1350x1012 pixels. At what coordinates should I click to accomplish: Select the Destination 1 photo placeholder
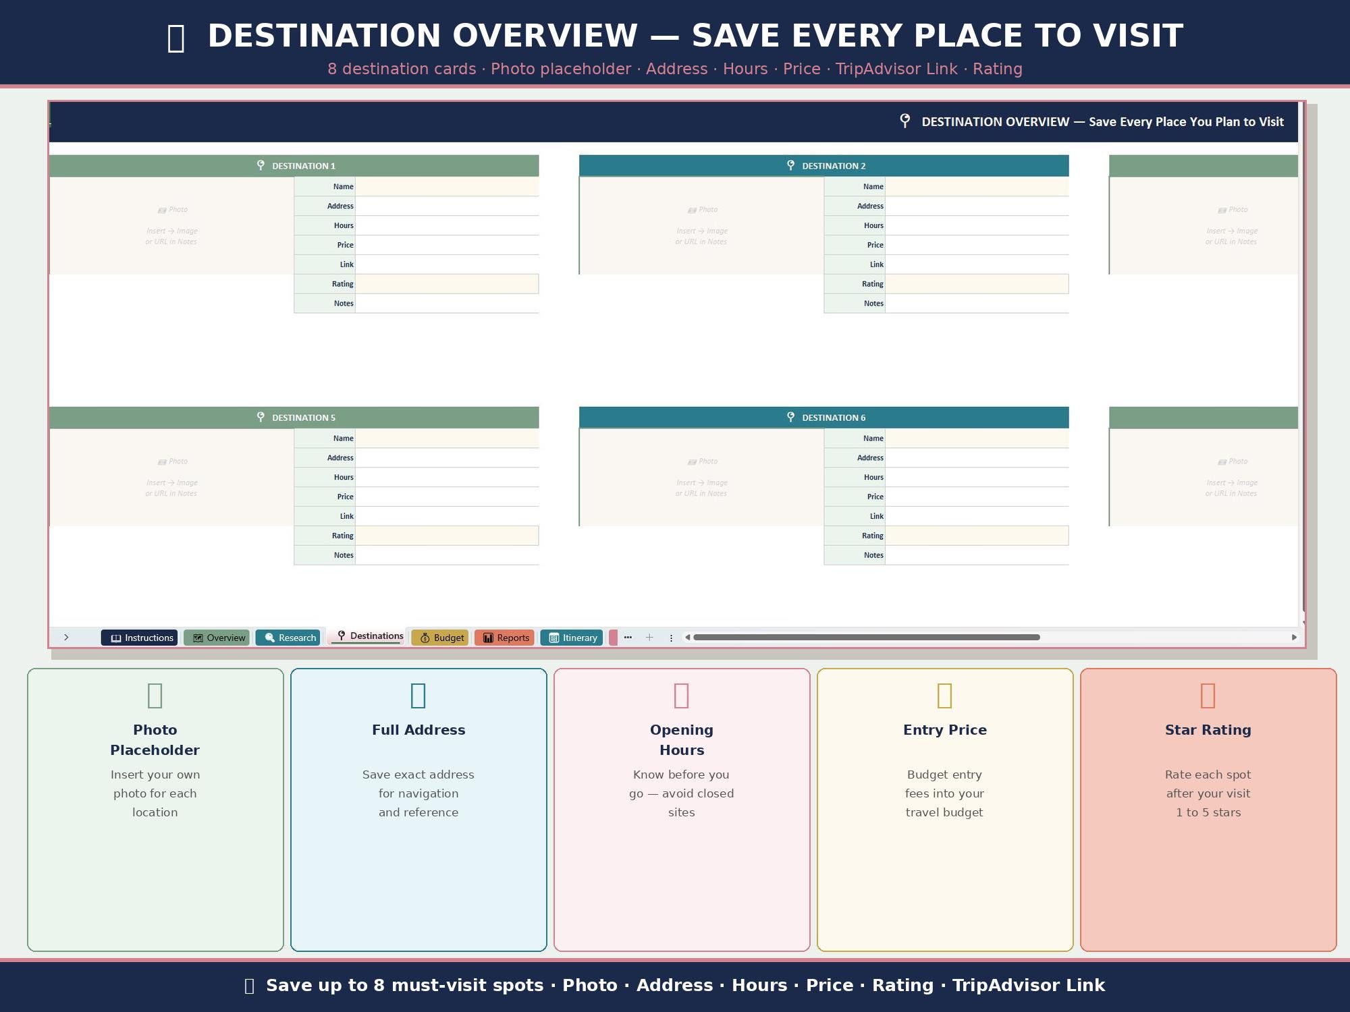(x=171, y=225)
